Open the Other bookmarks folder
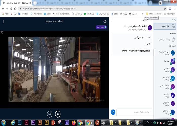Image resolution: width=177 pixels, height=126 pixels. pos(154,14)
